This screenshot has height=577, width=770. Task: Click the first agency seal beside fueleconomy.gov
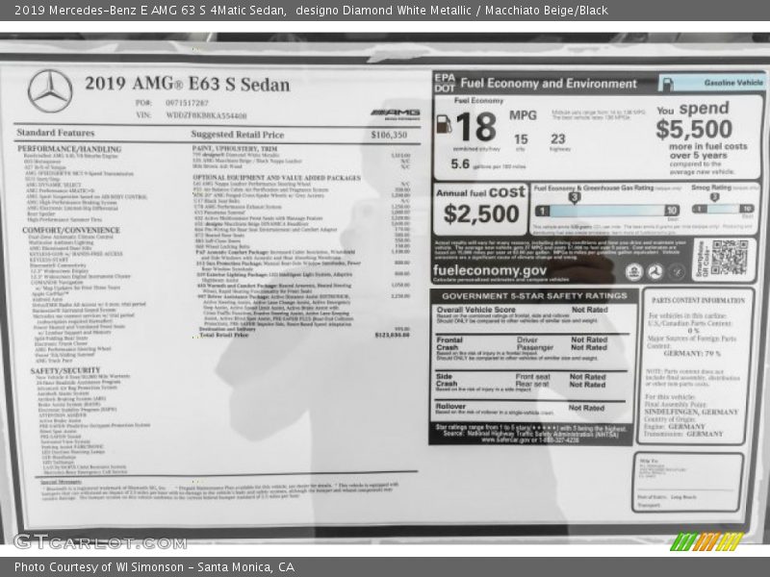(633, 272)
